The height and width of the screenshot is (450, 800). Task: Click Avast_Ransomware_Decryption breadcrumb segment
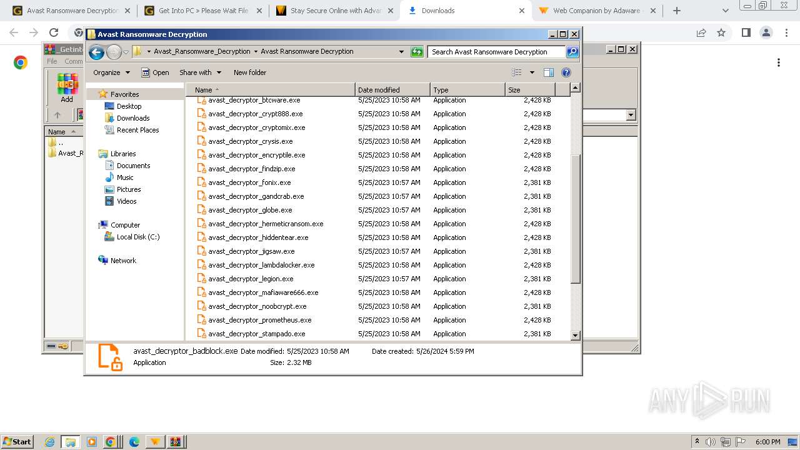coord(202,52)
